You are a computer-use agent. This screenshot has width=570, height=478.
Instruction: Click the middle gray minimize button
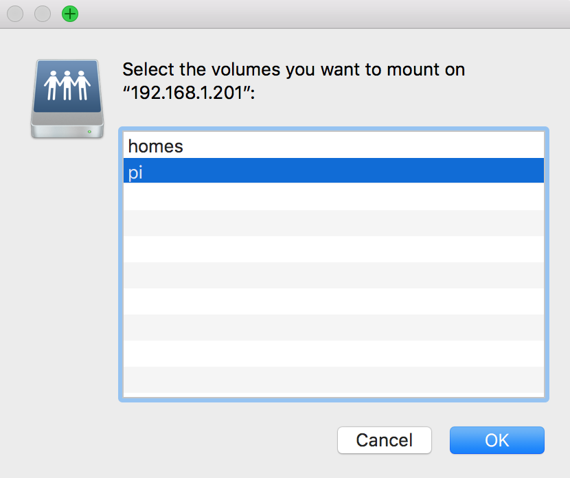coord(43,13)
